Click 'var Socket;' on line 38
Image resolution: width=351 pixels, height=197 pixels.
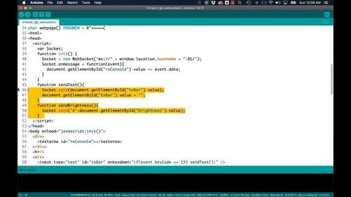pyautogui.click(x=50, y=49)
